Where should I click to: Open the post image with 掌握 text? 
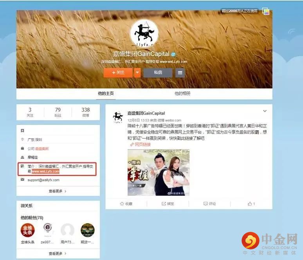(159, 172)
